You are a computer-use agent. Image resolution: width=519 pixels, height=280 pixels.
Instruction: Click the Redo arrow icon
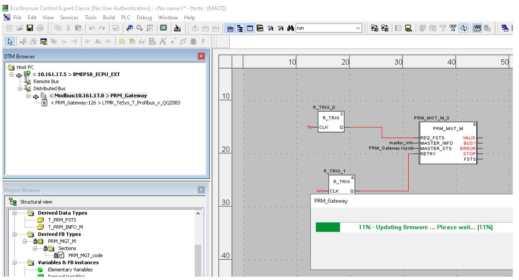click(x=102, y=28)
